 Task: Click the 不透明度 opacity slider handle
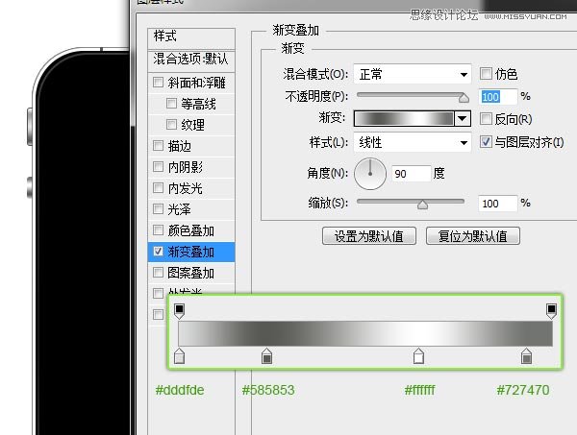click(464, 98)
